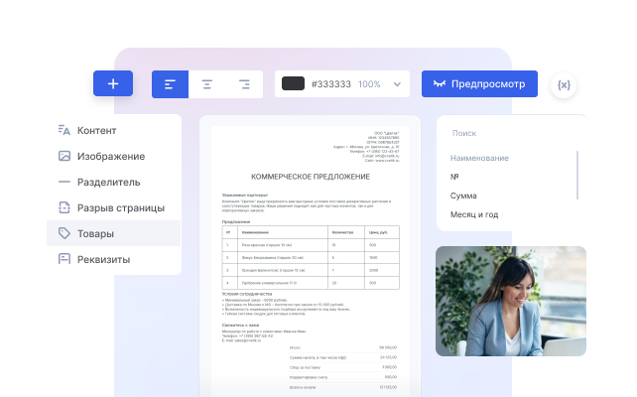Viewport: 637px width, 397px height.
Task: Set text alignment to center
Action: coord(207,84)
